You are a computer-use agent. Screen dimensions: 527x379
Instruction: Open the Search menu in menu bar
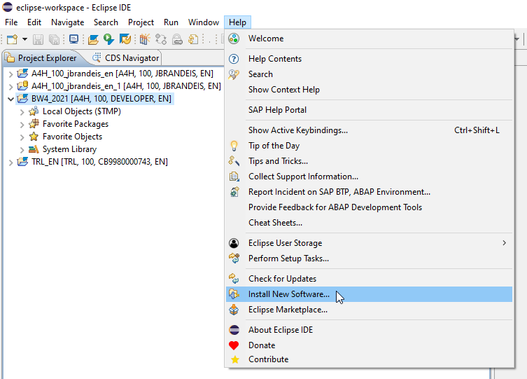(106, 22)
